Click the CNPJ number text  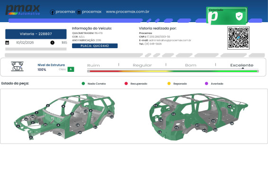(154, 37)
